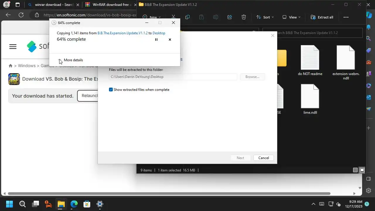
Task: Open Edge sidebar settings gear
Action: (x=369, y=190)
